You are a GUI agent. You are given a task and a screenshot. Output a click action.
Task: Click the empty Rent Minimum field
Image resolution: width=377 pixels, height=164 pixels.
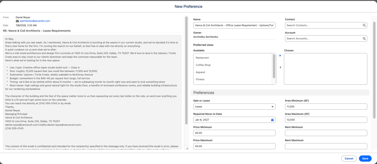326,133
